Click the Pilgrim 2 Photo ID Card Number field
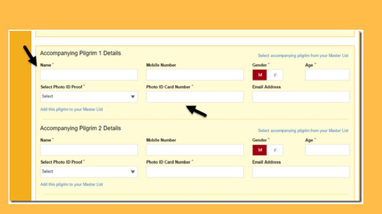Screen dimensions: 382x214 tap(195, 172)
